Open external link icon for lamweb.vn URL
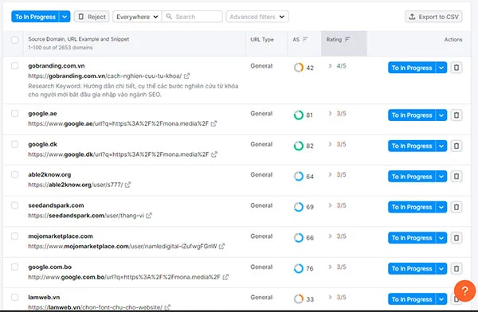Image resolution: width=478 pixels, height=312 pixels. 167,307
